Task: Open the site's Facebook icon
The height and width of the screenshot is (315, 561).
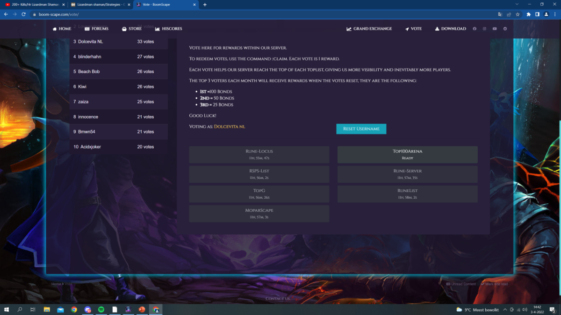Action: point(475,29)
